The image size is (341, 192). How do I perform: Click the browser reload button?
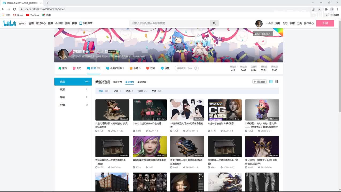tap(14, 9)
